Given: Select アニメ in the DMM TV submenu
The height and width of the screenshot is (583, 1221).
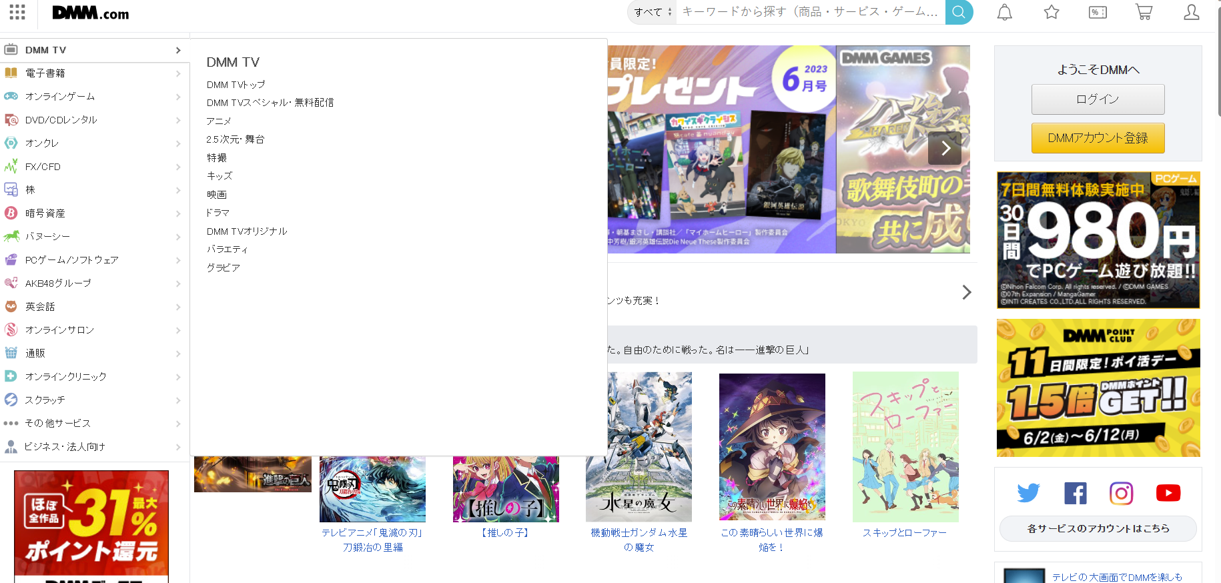Looking at the screenshot, I should click(x=219, y=121).
